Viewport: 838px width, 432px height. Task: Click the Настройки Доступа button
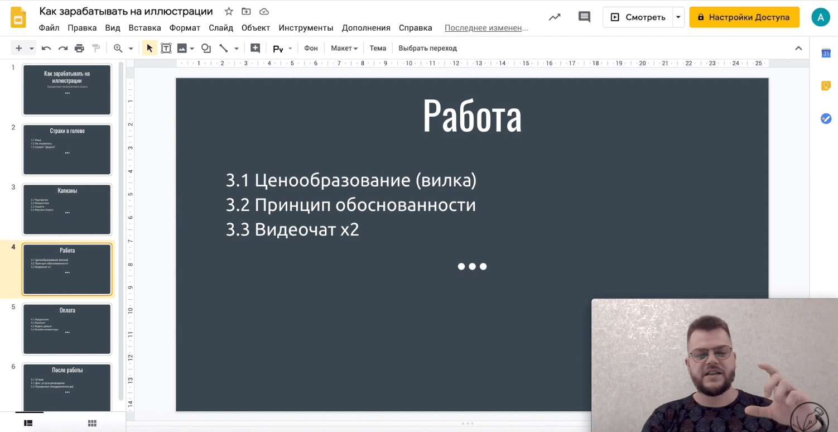744,17
